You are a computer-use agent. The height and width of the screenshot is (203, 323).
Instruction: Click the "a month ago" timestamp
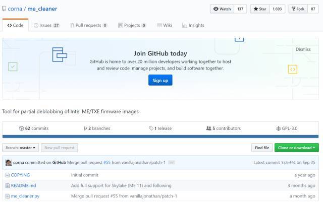(302, 196)
